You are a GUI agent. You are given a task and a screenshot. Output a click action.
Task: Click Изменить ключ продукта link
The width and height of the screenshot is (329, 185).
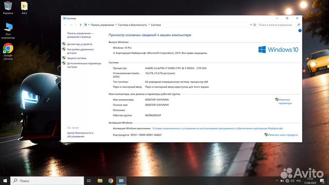[x=283, y=135]
